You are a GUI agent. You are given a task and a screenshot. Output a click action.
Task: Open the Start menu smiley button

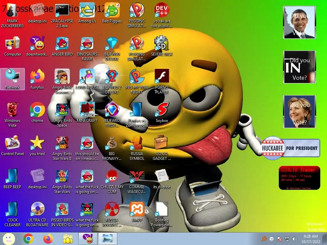9,239
